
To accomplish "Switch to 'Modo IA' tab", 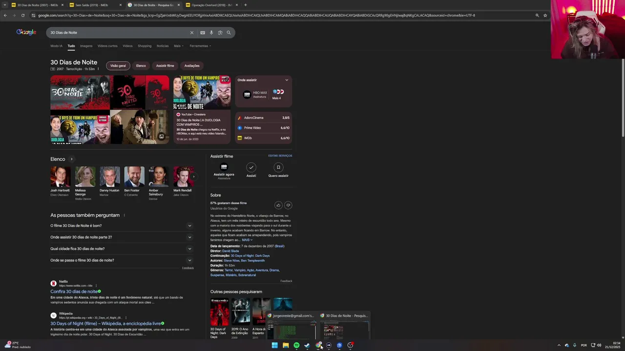I will click(56, 46).
